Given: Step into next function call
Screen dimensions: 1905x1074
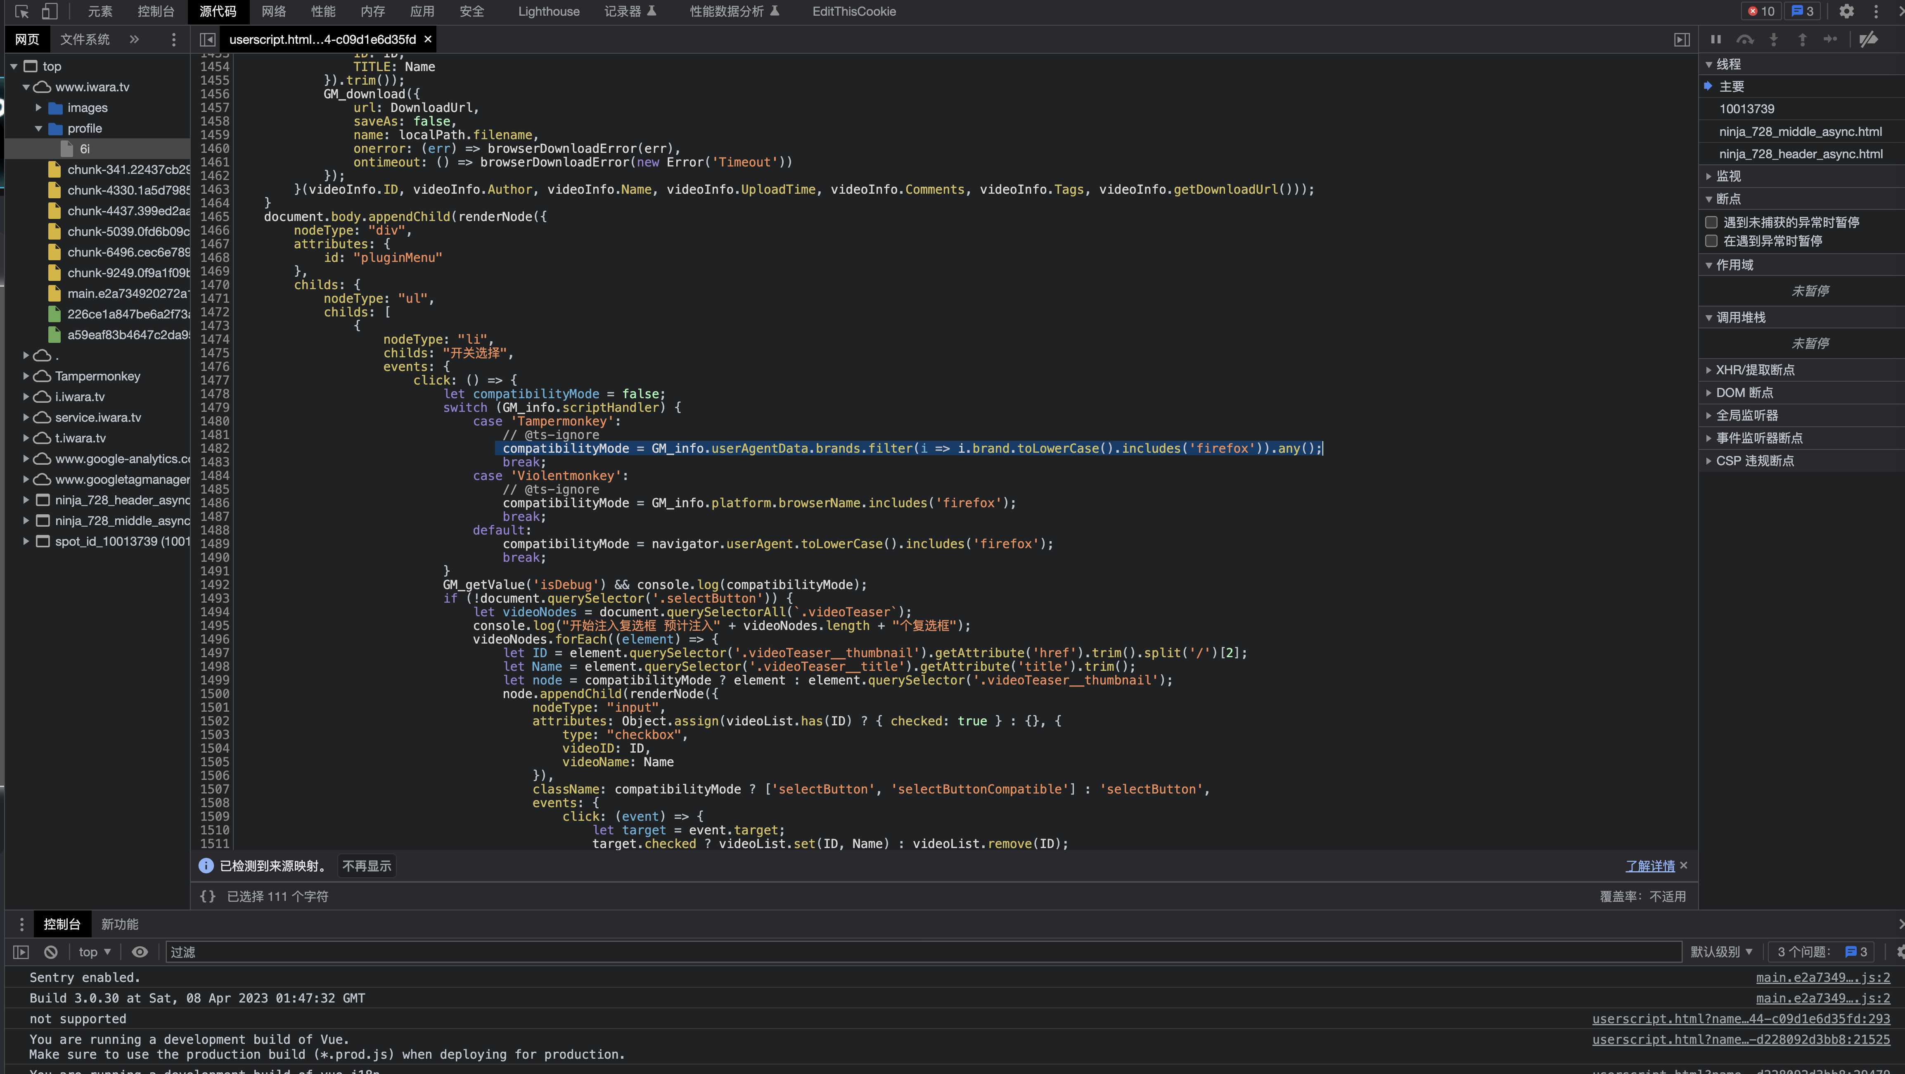Looking at the screenshot, I should click(x=1773, y=39).
